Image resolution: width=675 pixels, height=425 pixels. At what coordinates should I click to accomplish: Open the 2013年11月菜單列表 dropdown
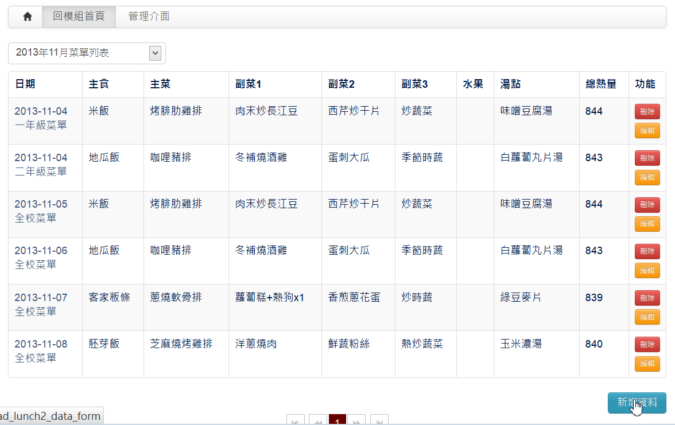87,53
